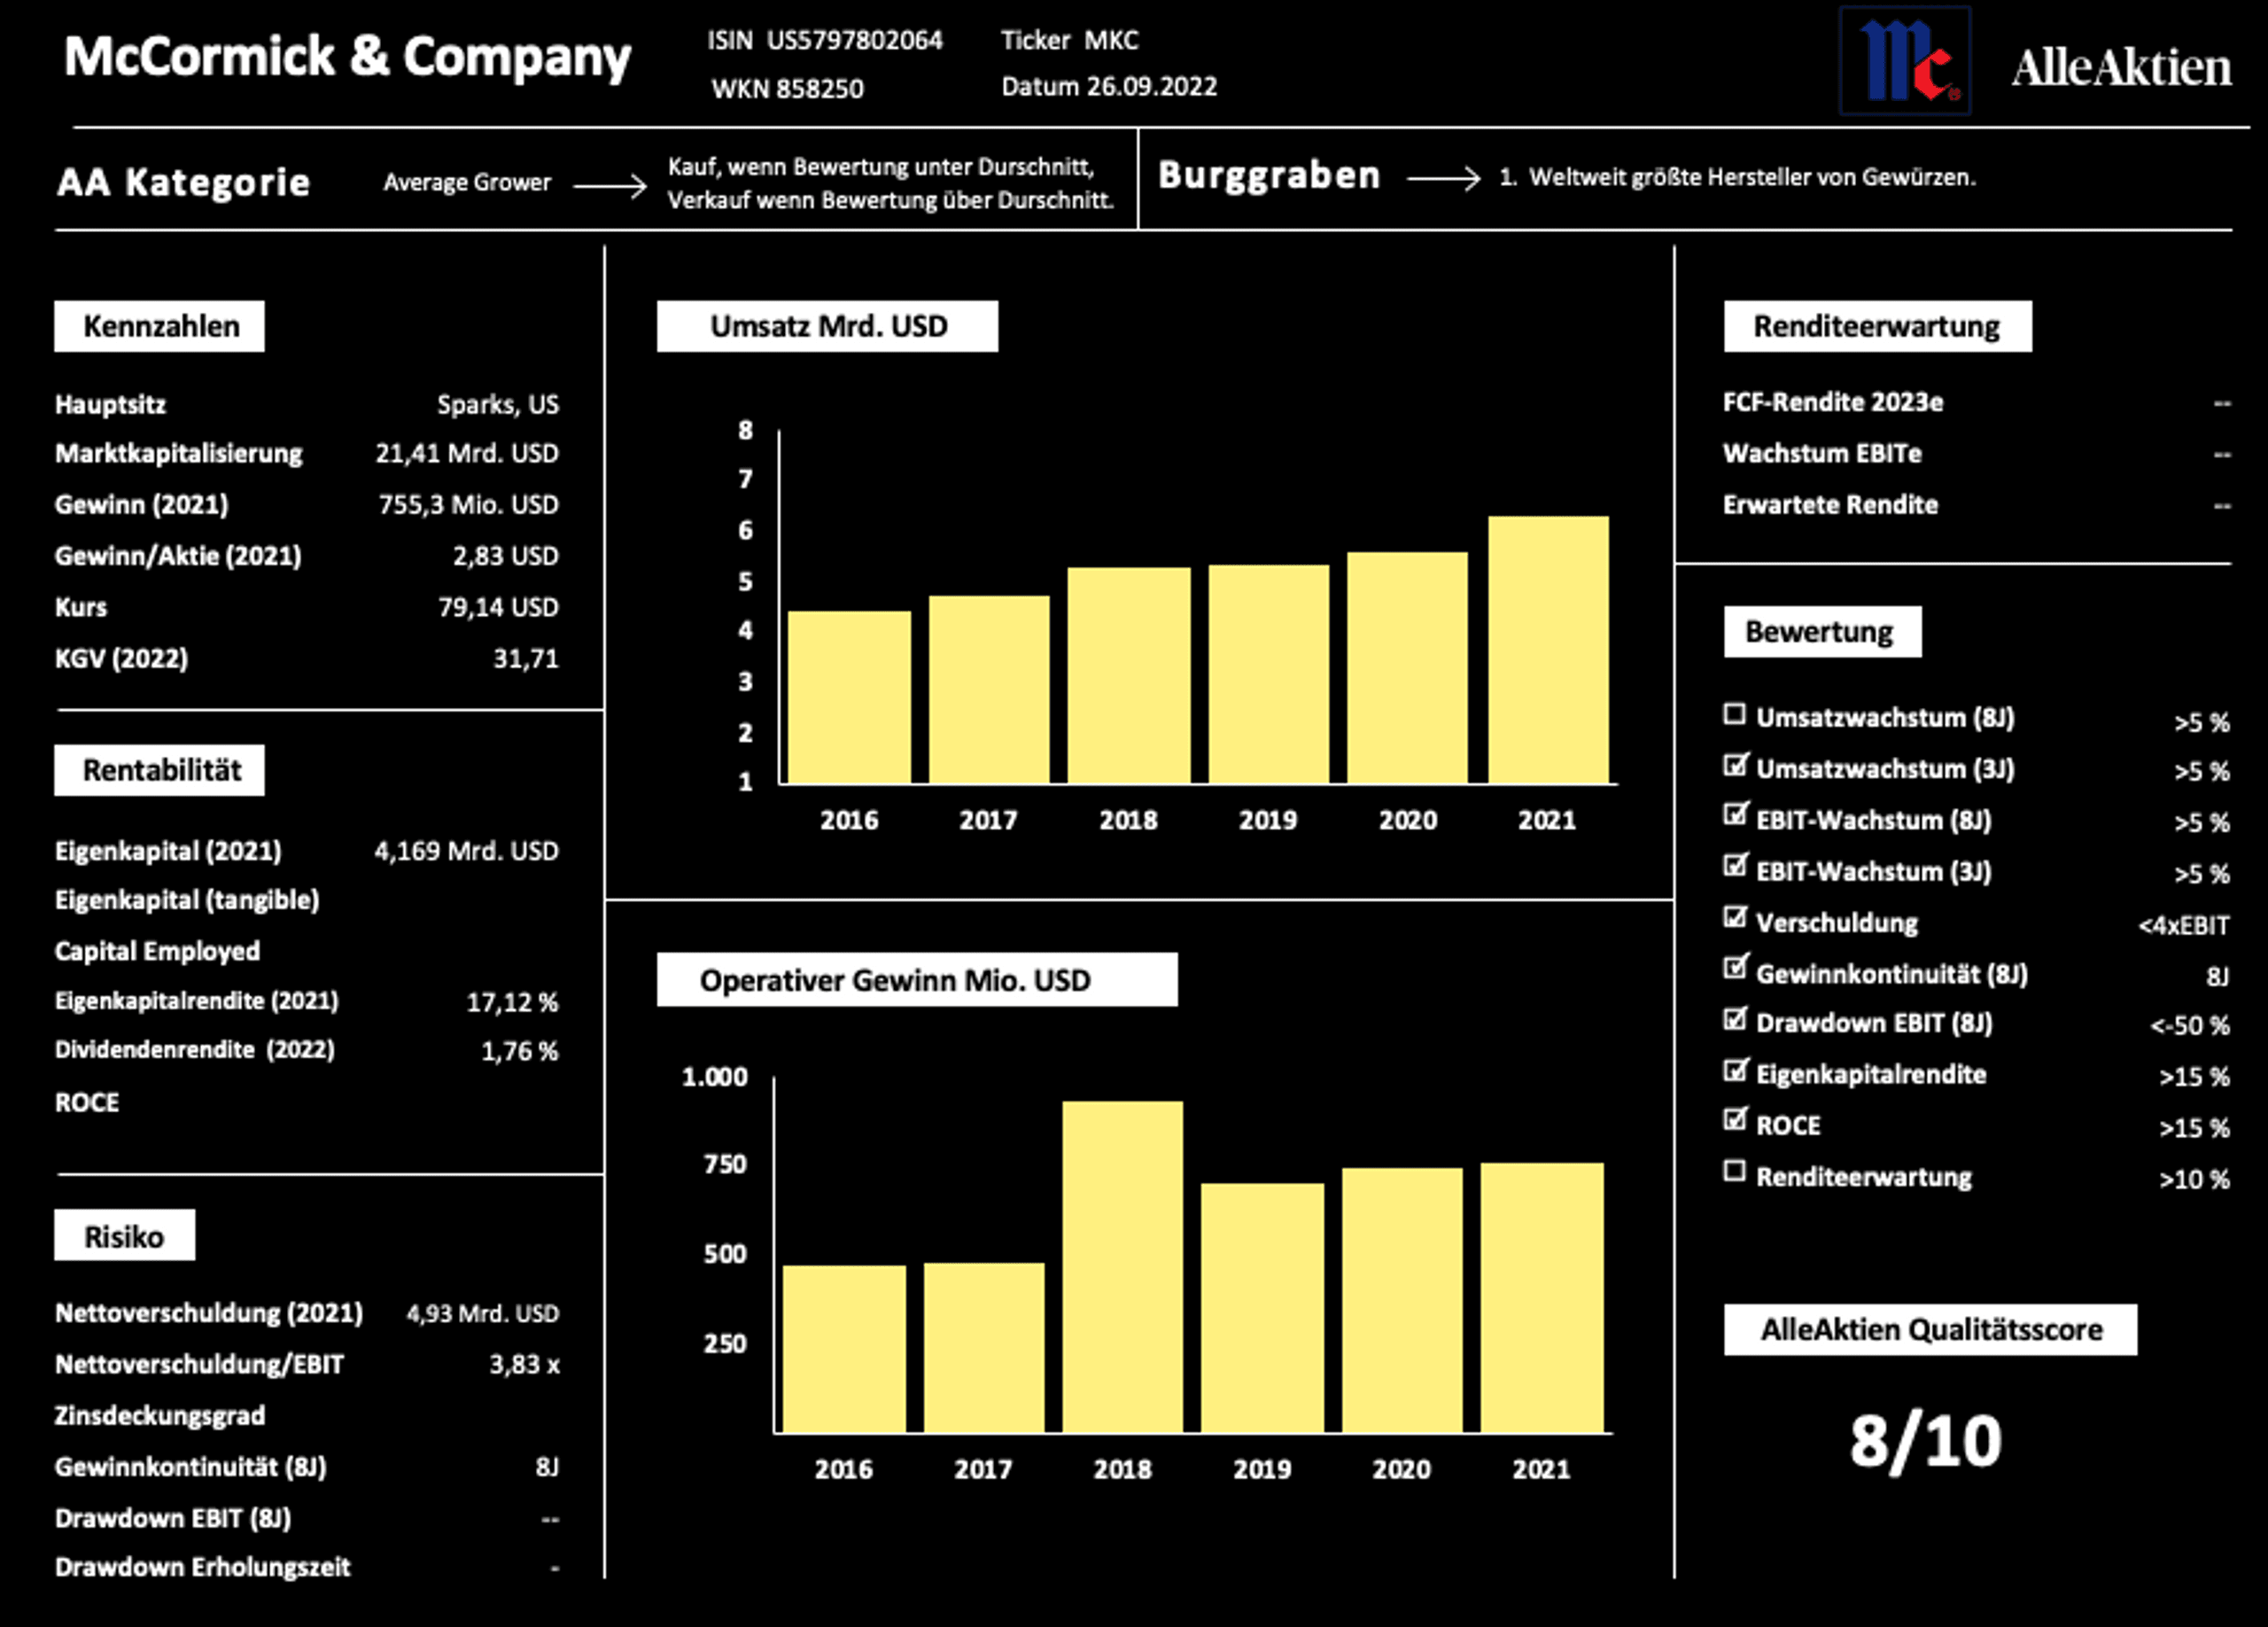Screen dimensions: 2268x1627
Task: Click the McCormick & Company title
Action: [x=348, y=58]
